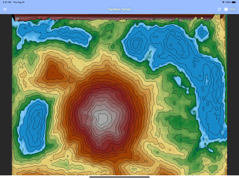The height and width of the screenshot is (179, 239).
Task: Open the Help question mark icon
Action: click(226, 9)
